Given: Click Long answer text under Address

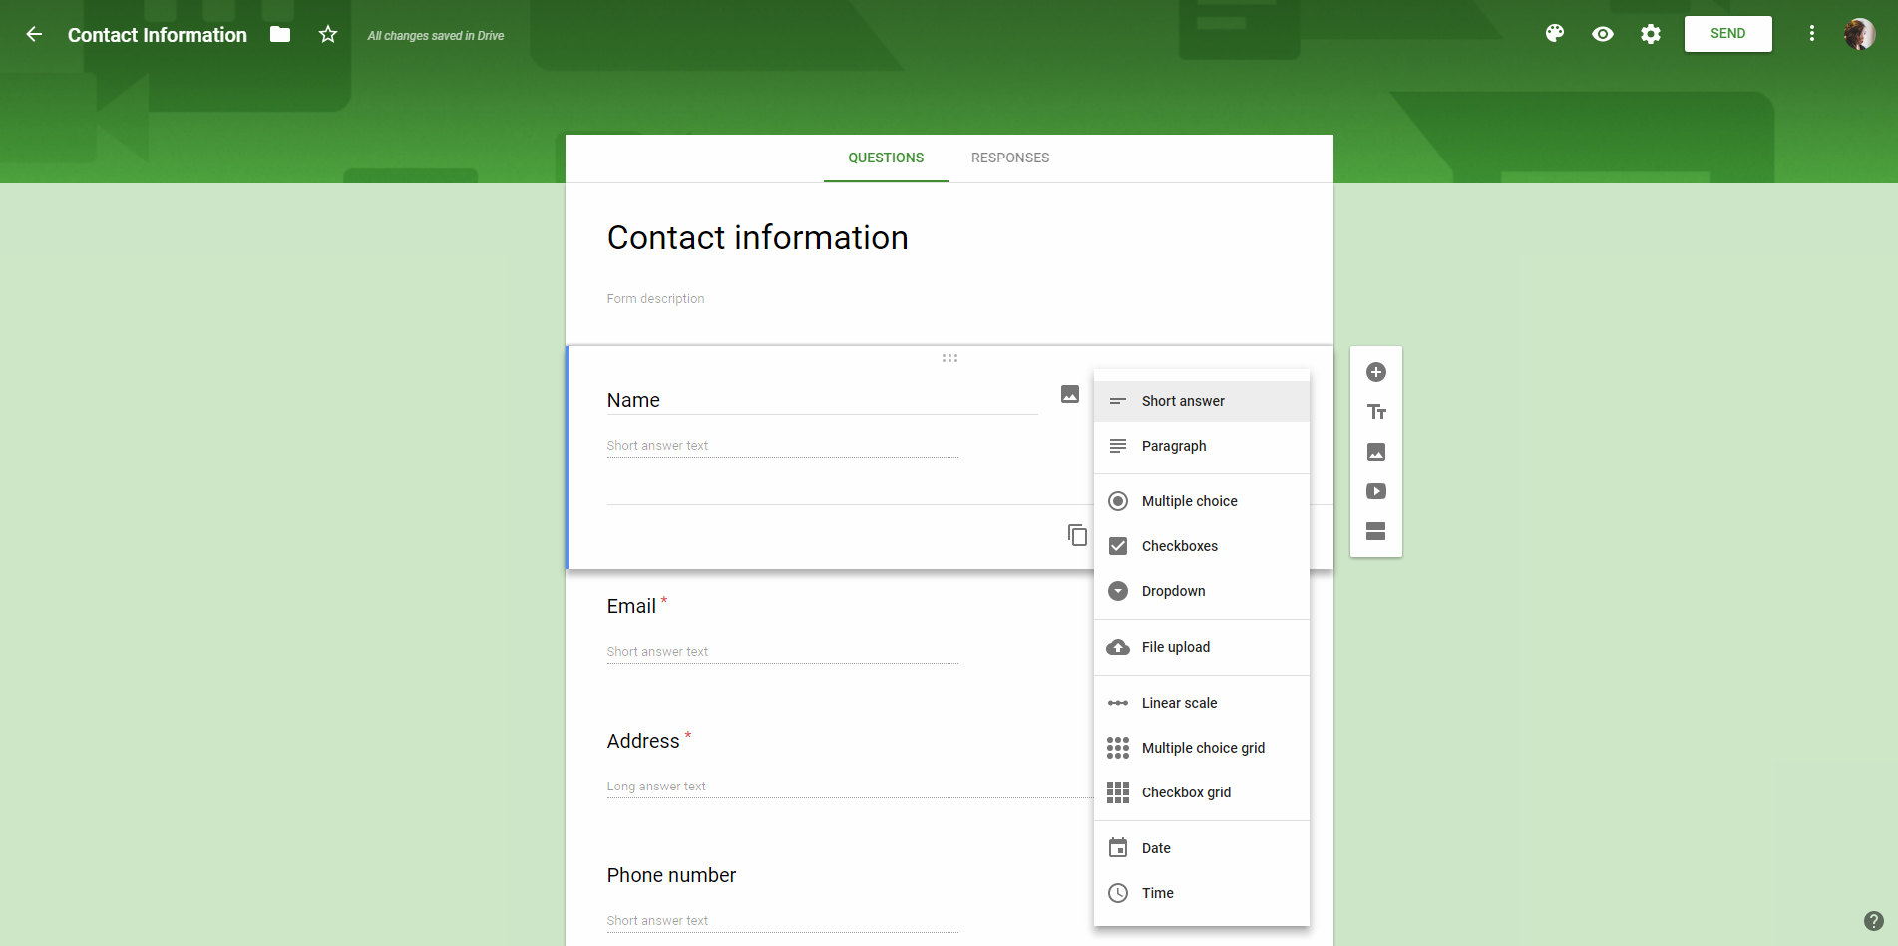Looking at the screenshot, I should (656, 787).
